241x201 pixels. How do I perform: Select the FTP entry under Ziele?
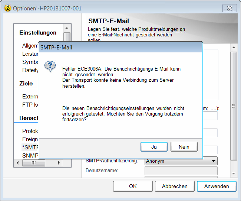tap(30, 104)
